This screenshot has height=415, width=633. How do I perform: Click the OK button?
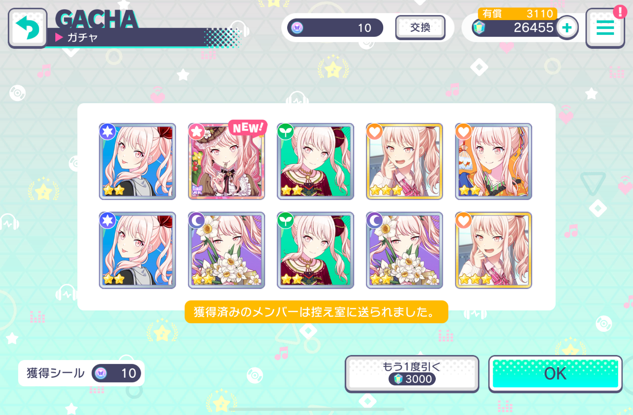point(555,374)
